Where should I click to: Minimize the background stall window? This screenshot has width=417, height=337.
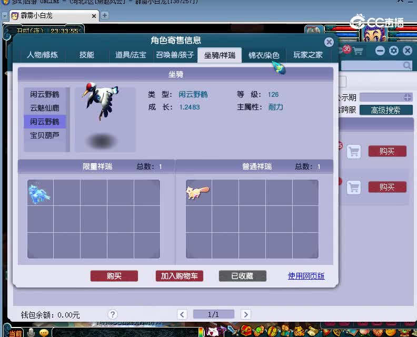(x=380, y=51)
